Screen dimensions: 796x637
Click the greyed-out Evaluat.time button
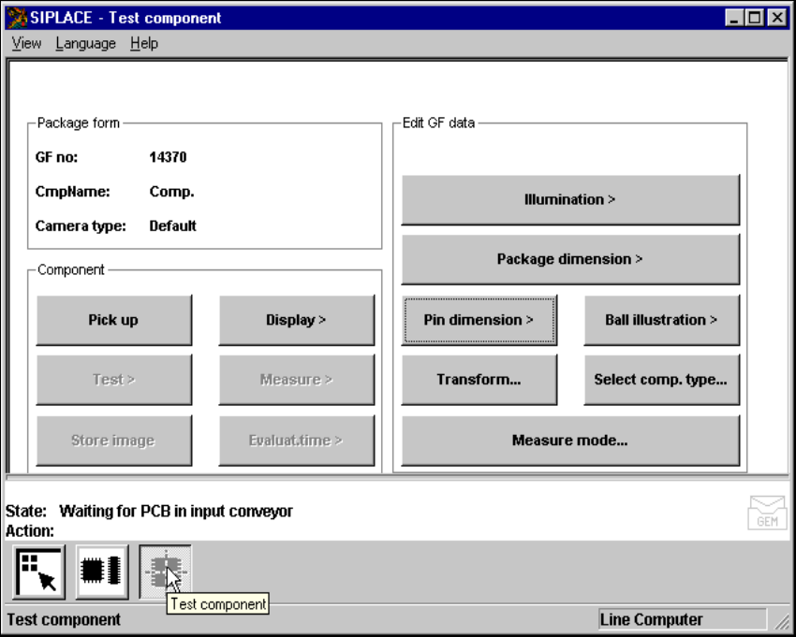pyautogui.click(x=297, y=441)
